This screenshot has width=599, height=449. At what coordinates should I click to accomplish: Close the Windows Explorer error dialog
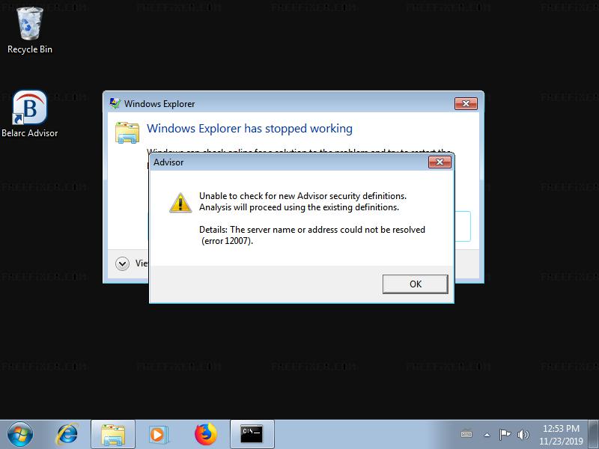coord(466,103)
